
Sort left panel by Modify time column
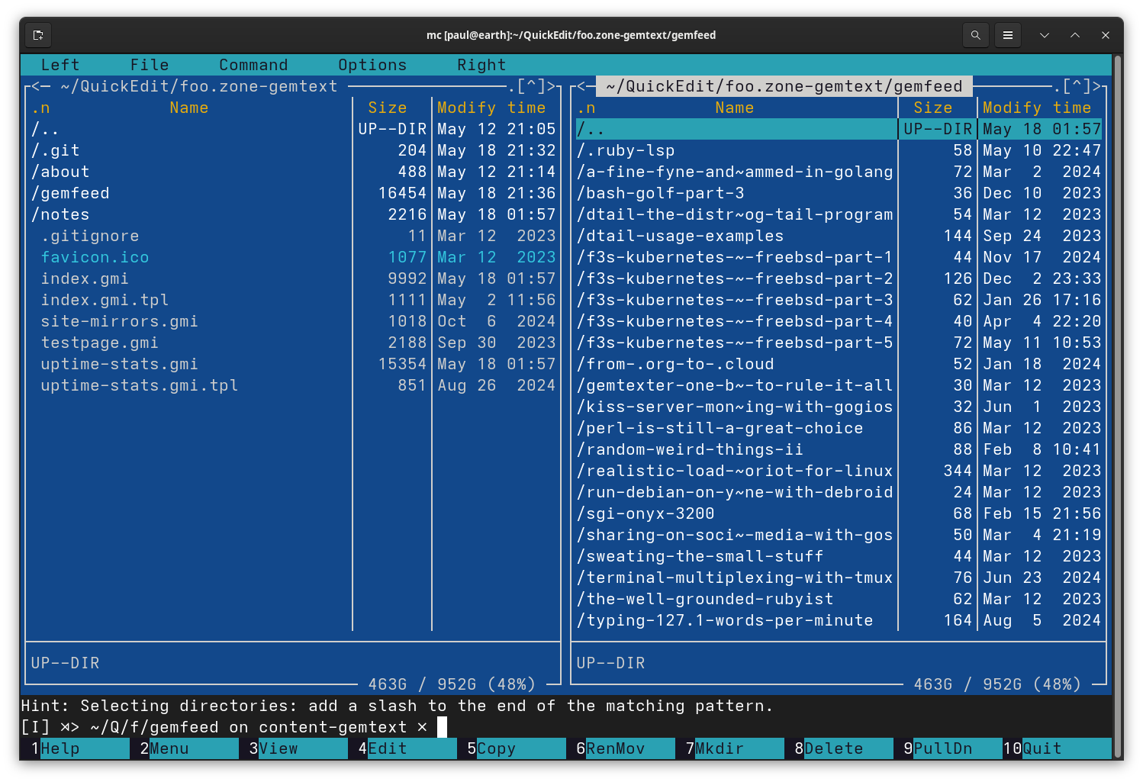[491, 108]
